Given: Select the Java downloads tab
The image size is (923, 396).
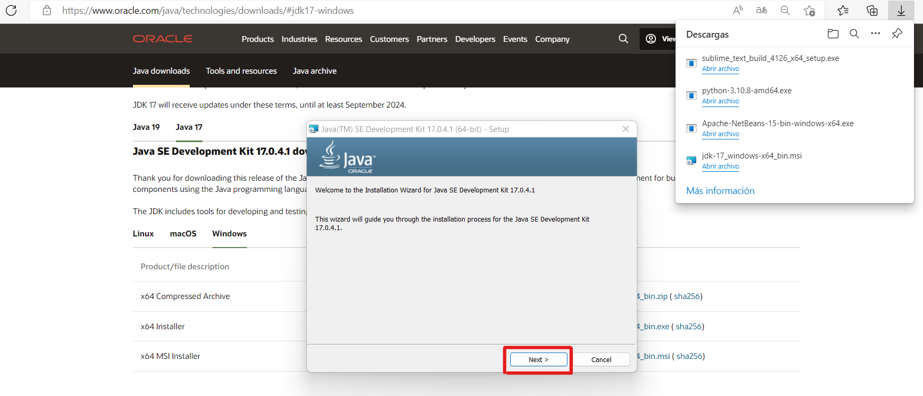Looking at the screenshot, I should click(x=161, y=71).
